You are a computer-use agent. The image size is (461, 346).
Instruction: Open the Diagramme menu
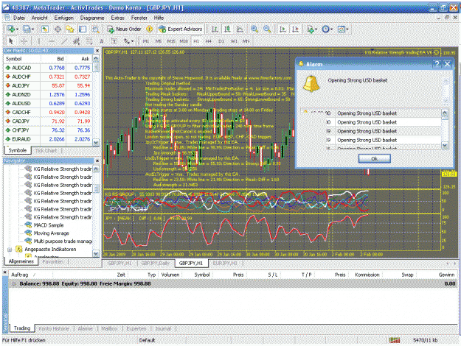click(92, 18)
